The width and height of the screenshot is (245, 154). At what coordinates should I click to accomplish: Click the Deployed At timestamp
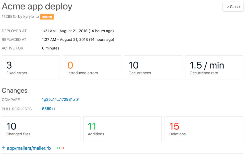pos(78,31)
